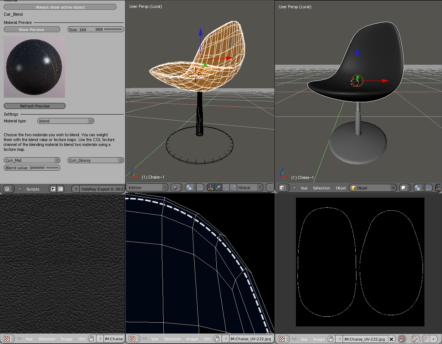The width and height of the screenshot is (442, 344).
Task: Click the proportional edit icon in Edition view
Action: point(269,188)
